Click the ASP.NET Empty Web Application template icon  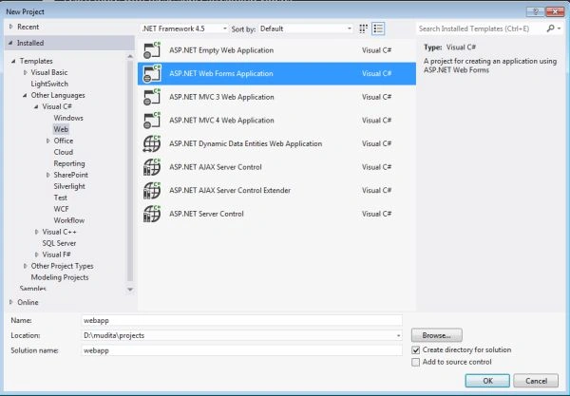pos(152,50)
